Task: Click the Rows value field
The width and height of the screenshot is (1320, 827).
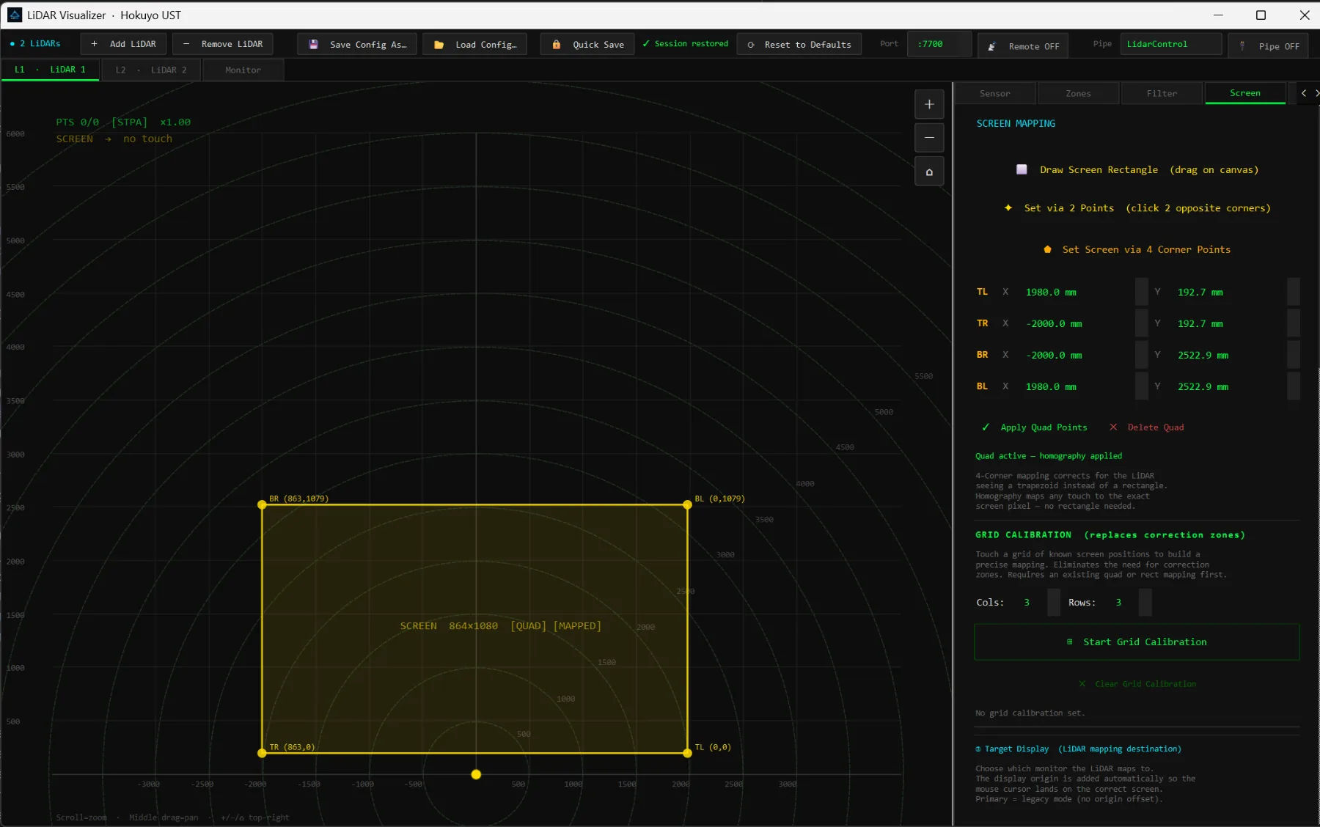Action: pyautogui.click(x=1124, y=603)
